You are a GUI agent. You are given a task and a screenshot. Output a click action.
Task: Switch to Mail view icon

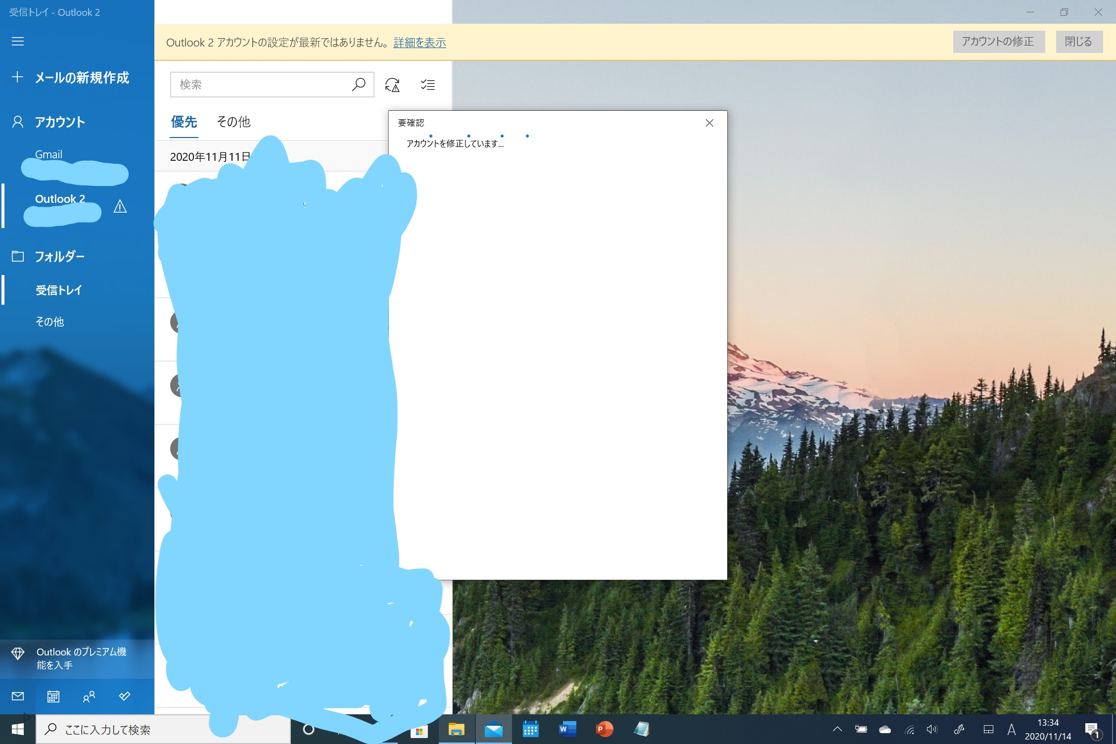point(18,697)
